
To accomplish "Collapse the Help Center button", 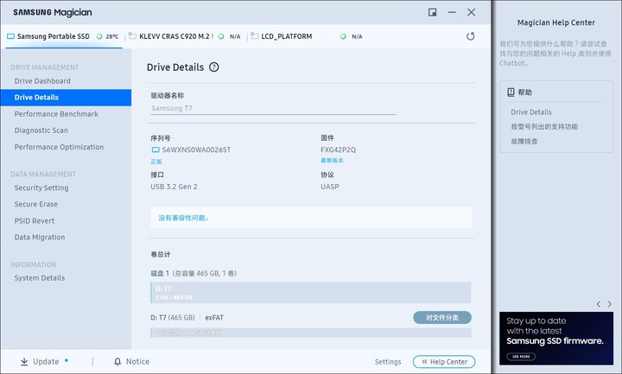I will [x=444, y=362].
